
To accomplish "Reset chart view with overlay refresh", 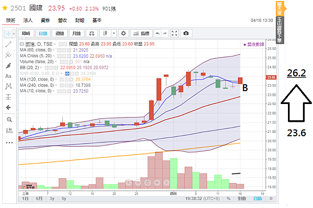I will click(148, 183).
